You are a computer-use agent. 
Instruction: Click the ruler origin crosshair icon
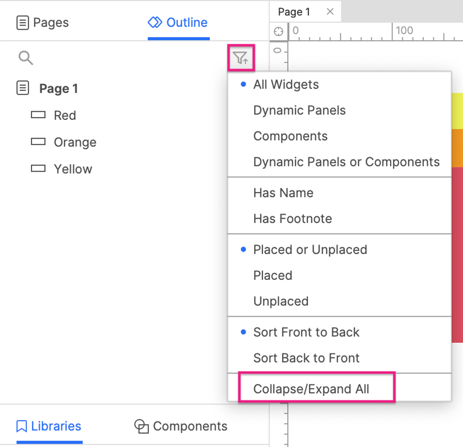pyautogui.click(x=279, y=31)
